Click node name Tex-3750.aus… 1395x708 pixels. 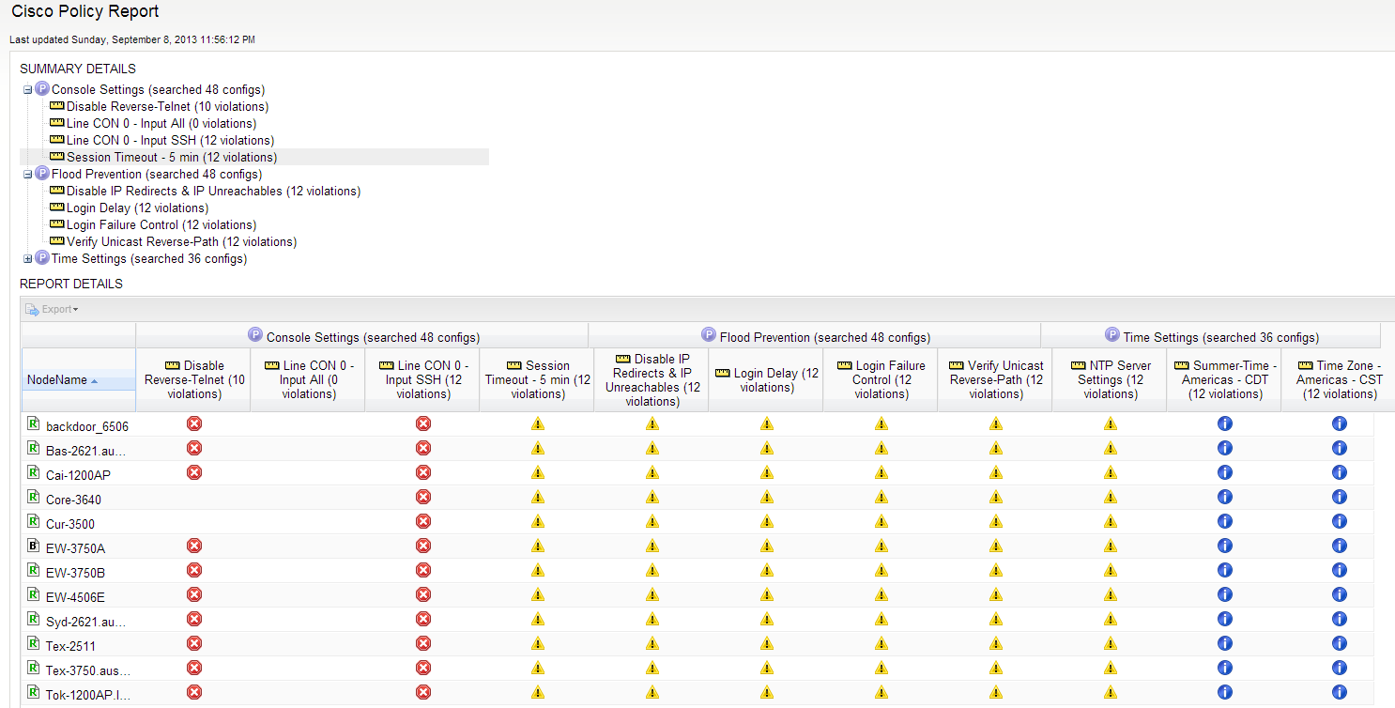click(88, 670)
